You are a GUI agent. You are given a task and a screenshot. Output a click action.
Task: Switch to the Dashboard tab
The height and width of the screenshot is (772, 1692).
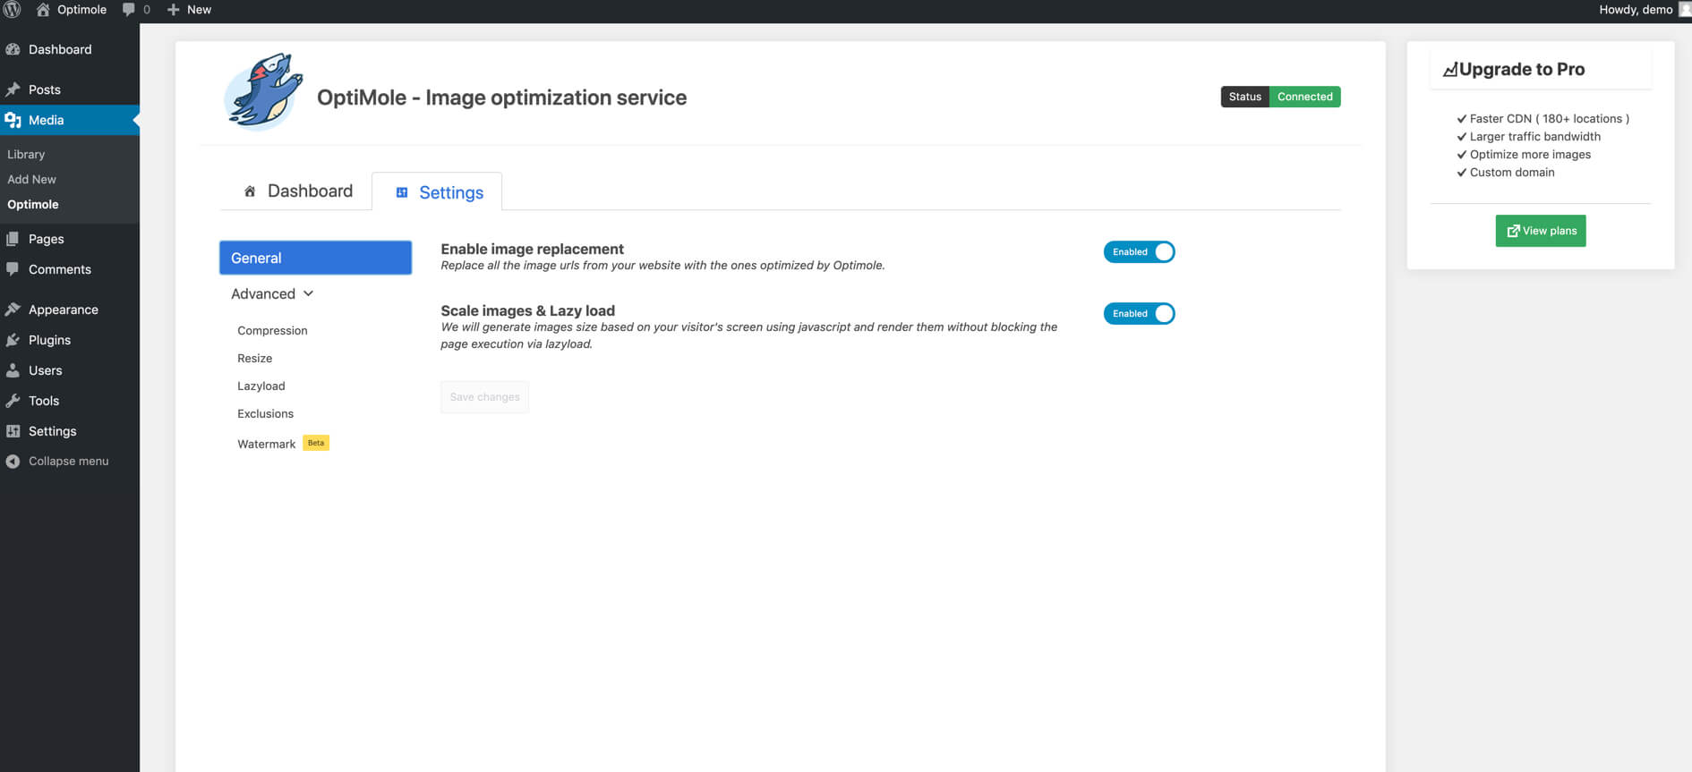(x=298, y=191)
